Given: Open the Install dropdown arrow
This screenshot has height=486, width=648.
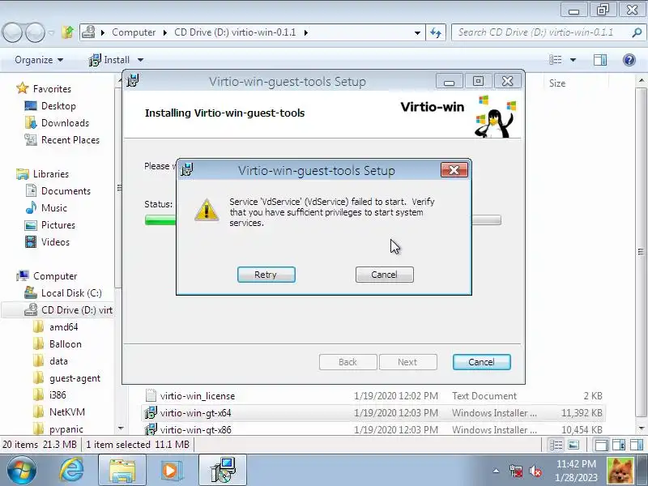Looking at the screenshot, I should coord(140,60).
